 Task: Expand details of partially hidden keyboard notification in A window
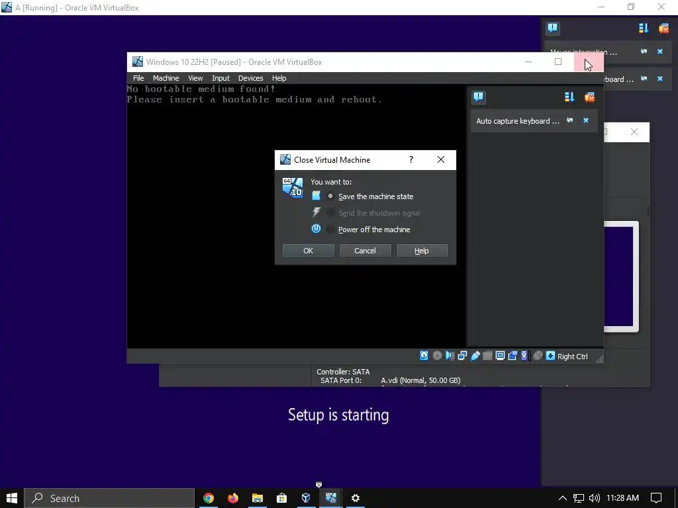644,79
